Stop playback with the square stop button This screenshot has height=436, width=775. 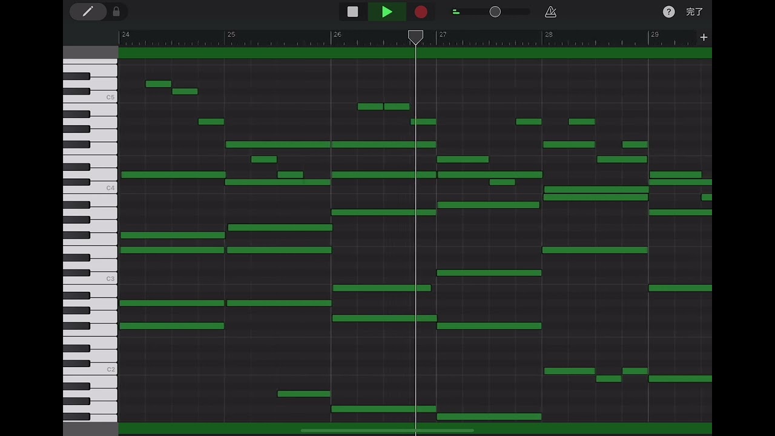[353, 12]
